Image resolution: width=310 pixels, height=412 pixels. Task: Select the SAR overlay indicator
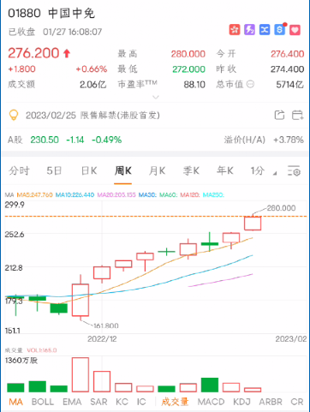tap(98, 402)
